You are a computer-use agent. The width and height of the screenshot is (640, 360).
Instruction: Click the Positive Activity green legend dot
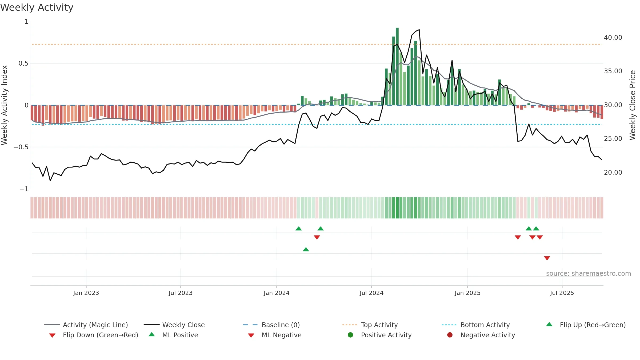coord(350,335)
